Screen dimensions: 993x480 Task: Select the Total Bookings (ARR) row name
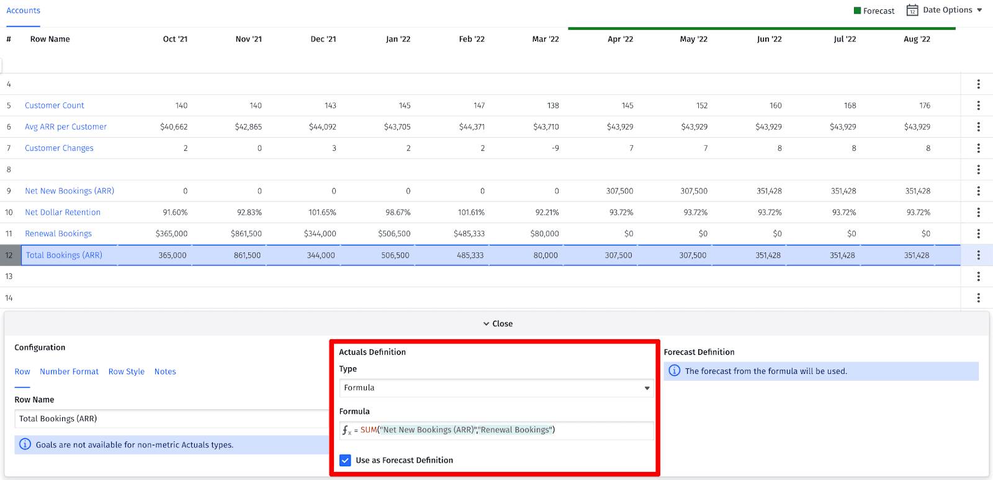tap(64, 255)
